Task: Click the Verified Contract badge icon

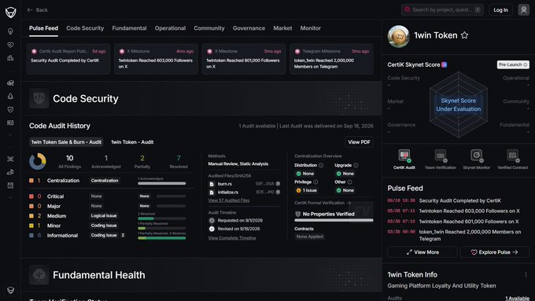Action: tap(513, 156)
